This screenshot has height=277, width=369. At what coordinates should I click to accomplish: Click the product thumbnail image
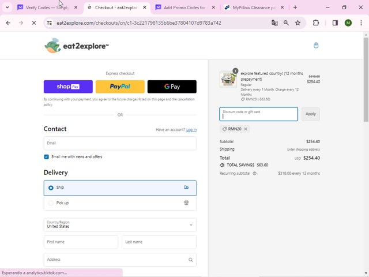click(x=228, y=80)
